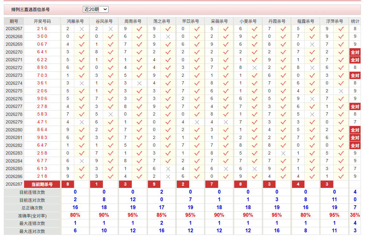Viewport: 365px width, 238px height.
Task: Click 鸿雁杀号 check mark in row 2026268
Action: (82, 36)
